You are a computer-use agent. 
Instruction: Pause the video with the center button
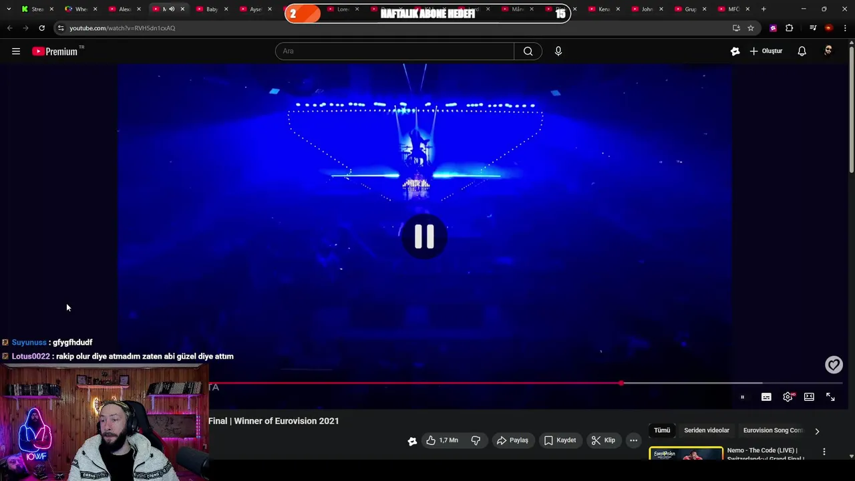424,236
